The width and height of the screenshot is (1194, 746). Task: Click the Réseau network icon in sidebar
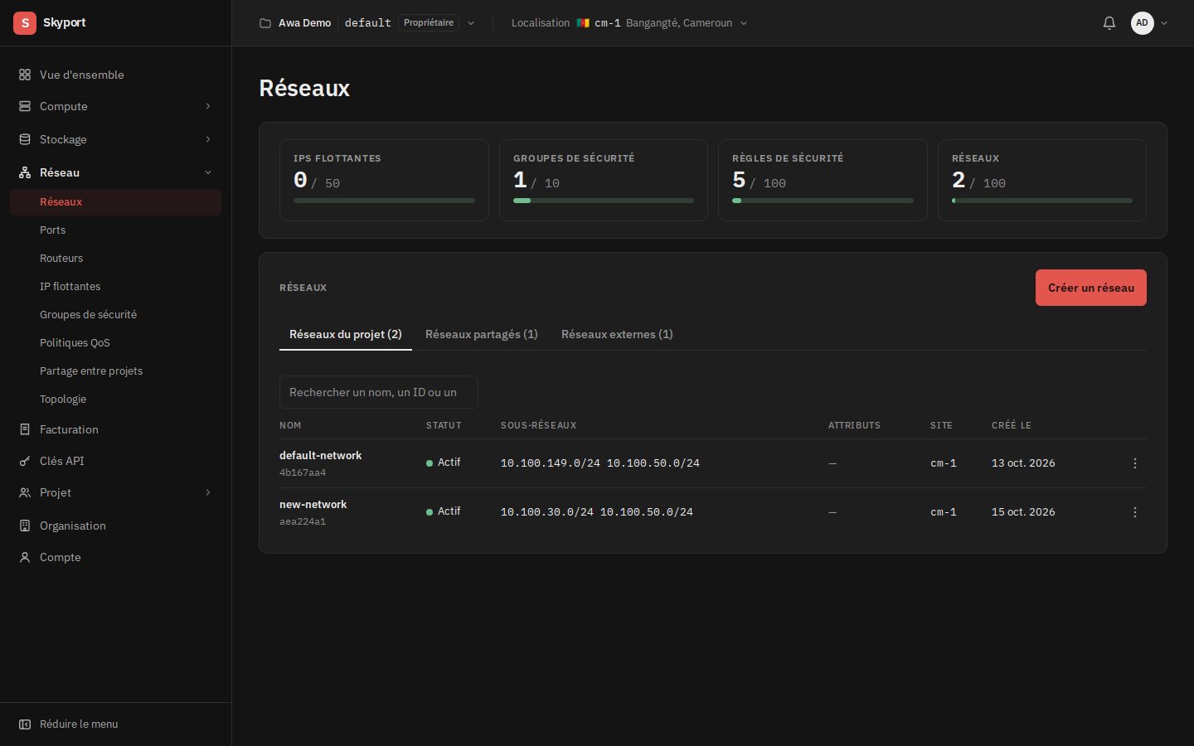25,172
